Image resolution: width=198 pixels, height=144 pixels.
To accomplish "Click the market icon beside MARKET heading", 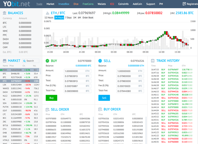I will (5, 61).
